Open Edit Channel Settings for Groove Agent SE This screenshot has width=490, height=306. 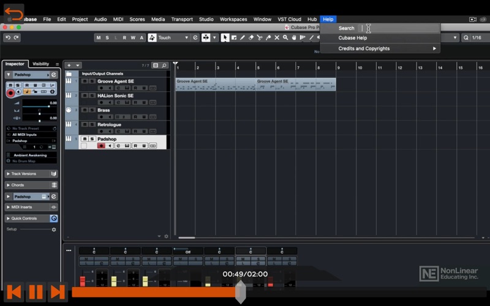118,88
